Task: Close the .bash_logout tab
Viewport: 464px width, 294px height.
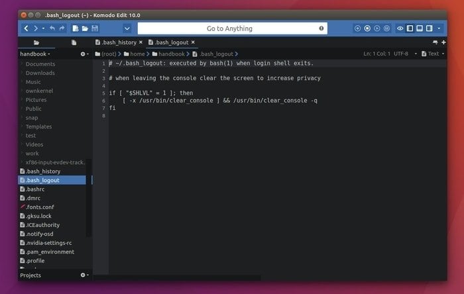Action: (193, 42)
